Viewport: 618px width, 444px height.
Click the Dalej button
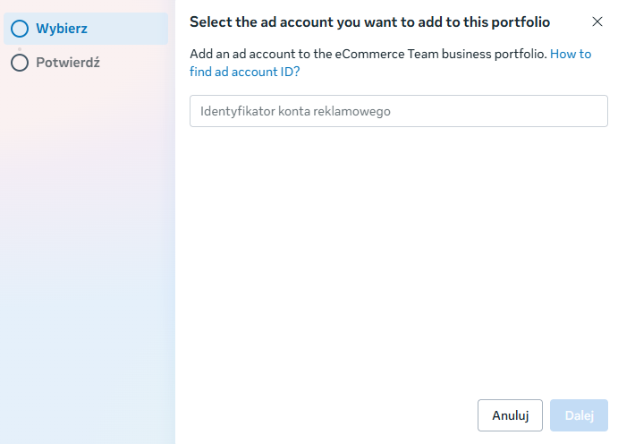(x=579, y=415)
